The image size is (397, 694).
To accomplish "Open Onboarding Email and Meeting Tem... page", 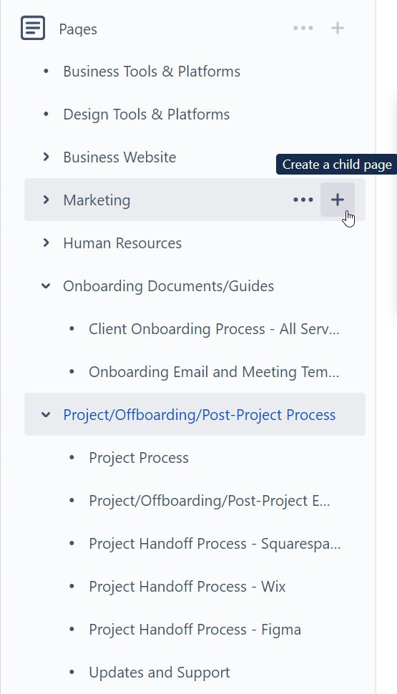I will tap(214, 372).
